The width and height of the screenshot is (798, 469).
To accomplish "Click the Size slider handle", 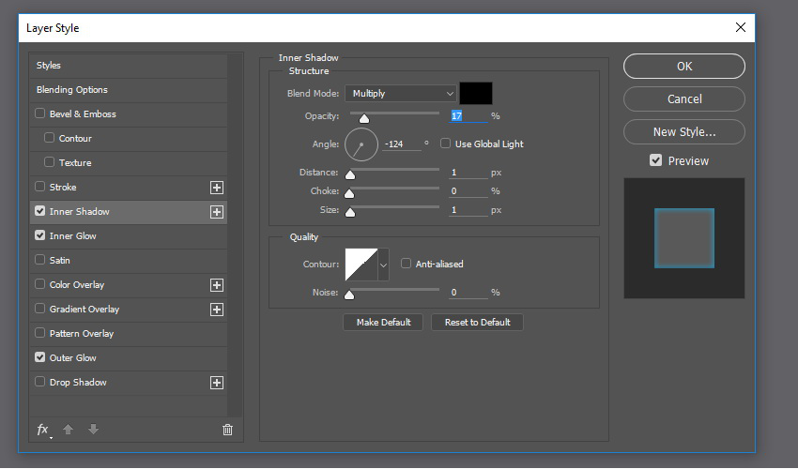I will point(350,213).
